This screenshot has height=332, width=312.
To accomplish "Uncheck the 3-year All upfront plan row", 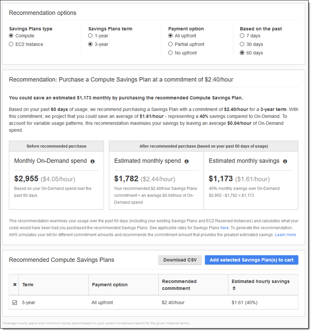I will [x=15, y=303].
